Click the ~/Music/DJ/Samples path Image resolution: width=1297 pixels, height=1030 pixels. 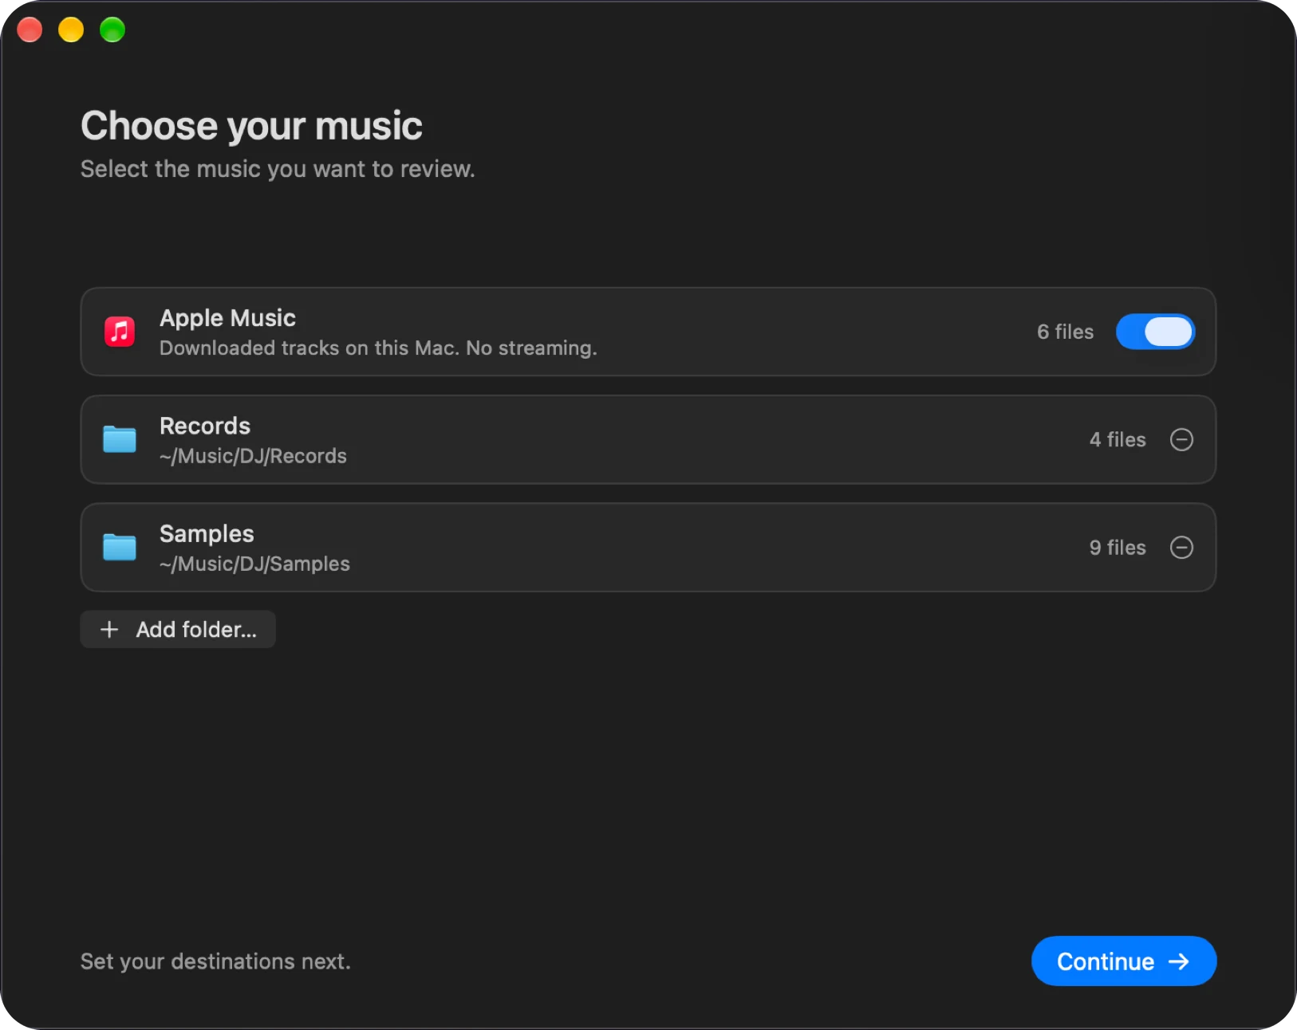coord(254,564)
